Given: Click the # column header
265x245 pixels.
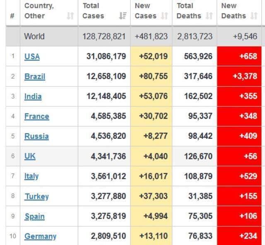Looking at the screenshot, I should pos(12,16).
